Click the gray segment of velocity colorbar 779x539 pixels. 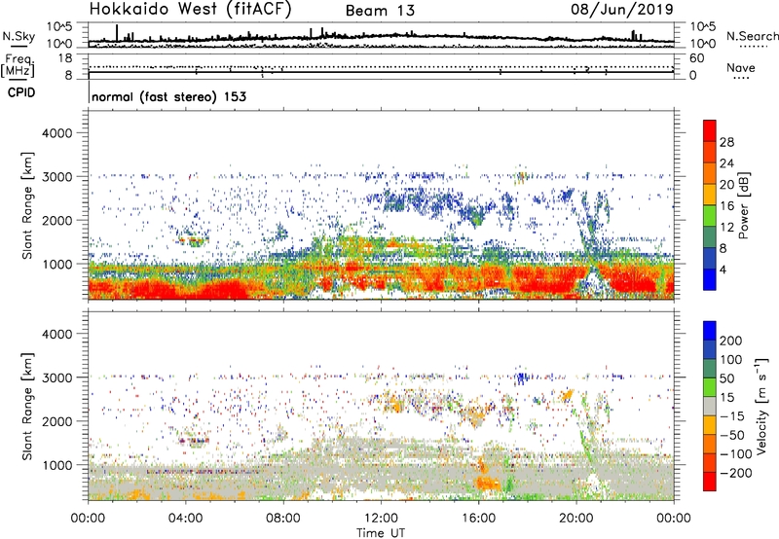(710, 406)
